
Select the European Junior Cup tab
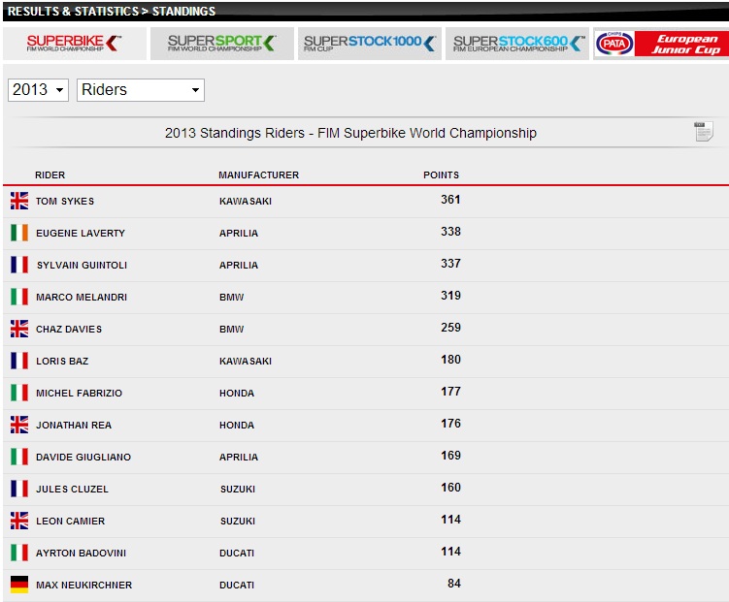click(661, 44)
